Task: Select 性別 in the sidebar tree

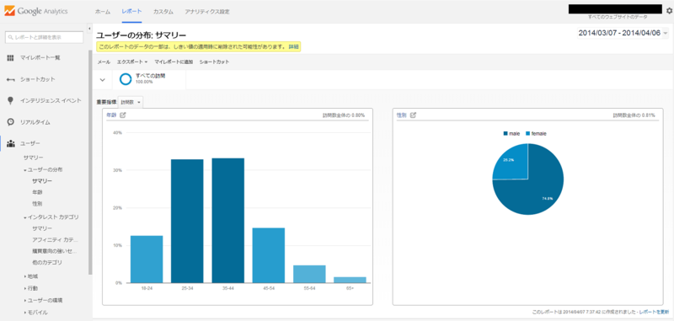Action: point(37,203)
